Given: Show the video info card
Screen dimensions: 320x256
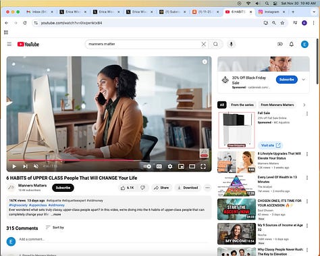Looking at the screenshot, I should (x=205, y=61).
